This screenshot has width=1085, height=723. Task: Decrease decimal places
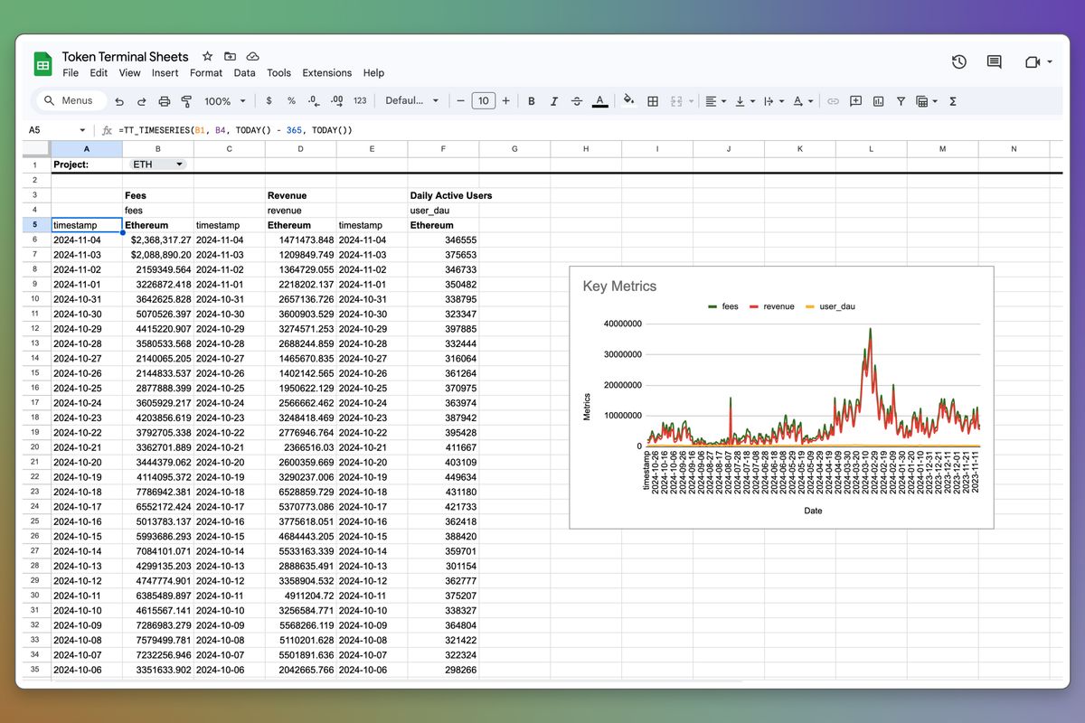click(313, 101)
